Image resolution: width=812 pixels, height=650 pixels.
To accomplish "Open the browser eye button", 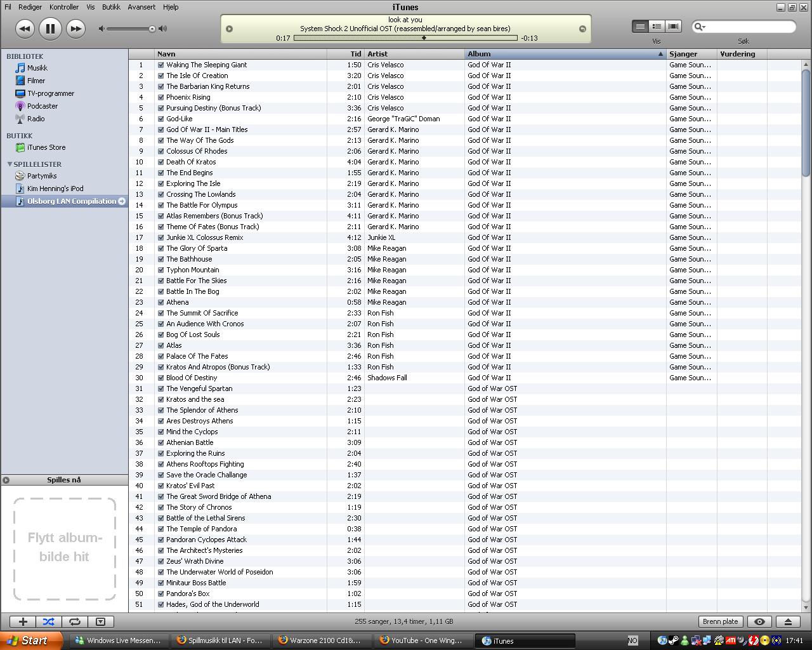I will 759,622.
